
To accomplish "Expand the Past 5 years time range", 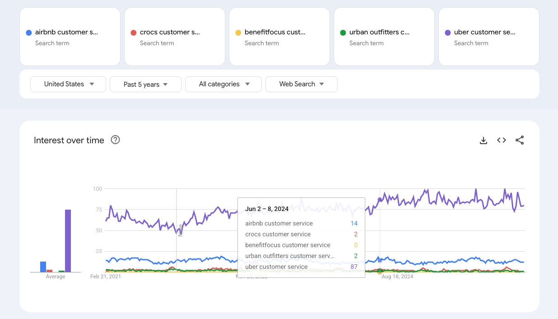I will coord(145,84).
